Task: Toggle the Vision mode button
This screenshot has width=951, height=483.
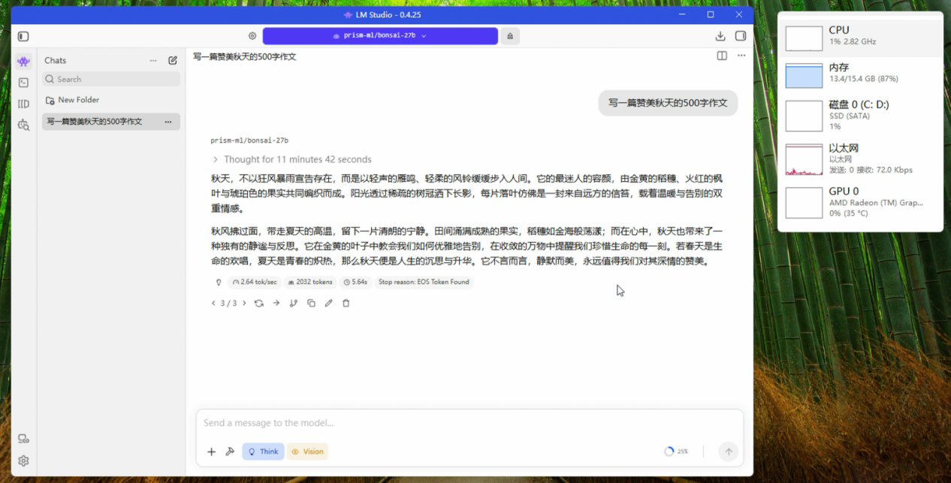Action: tap(307, 451)
